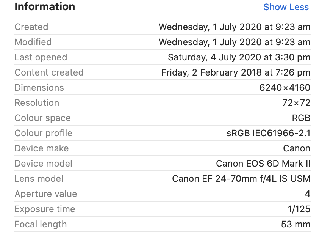The image size is (319, 233).
Task: Click the Content created date value
Action: coord(235,72)
